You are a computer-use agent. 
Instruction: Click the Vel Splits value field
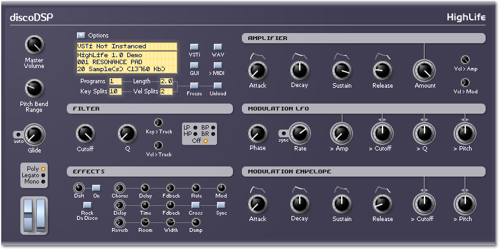pyautogui.click(x=167, y=91)
